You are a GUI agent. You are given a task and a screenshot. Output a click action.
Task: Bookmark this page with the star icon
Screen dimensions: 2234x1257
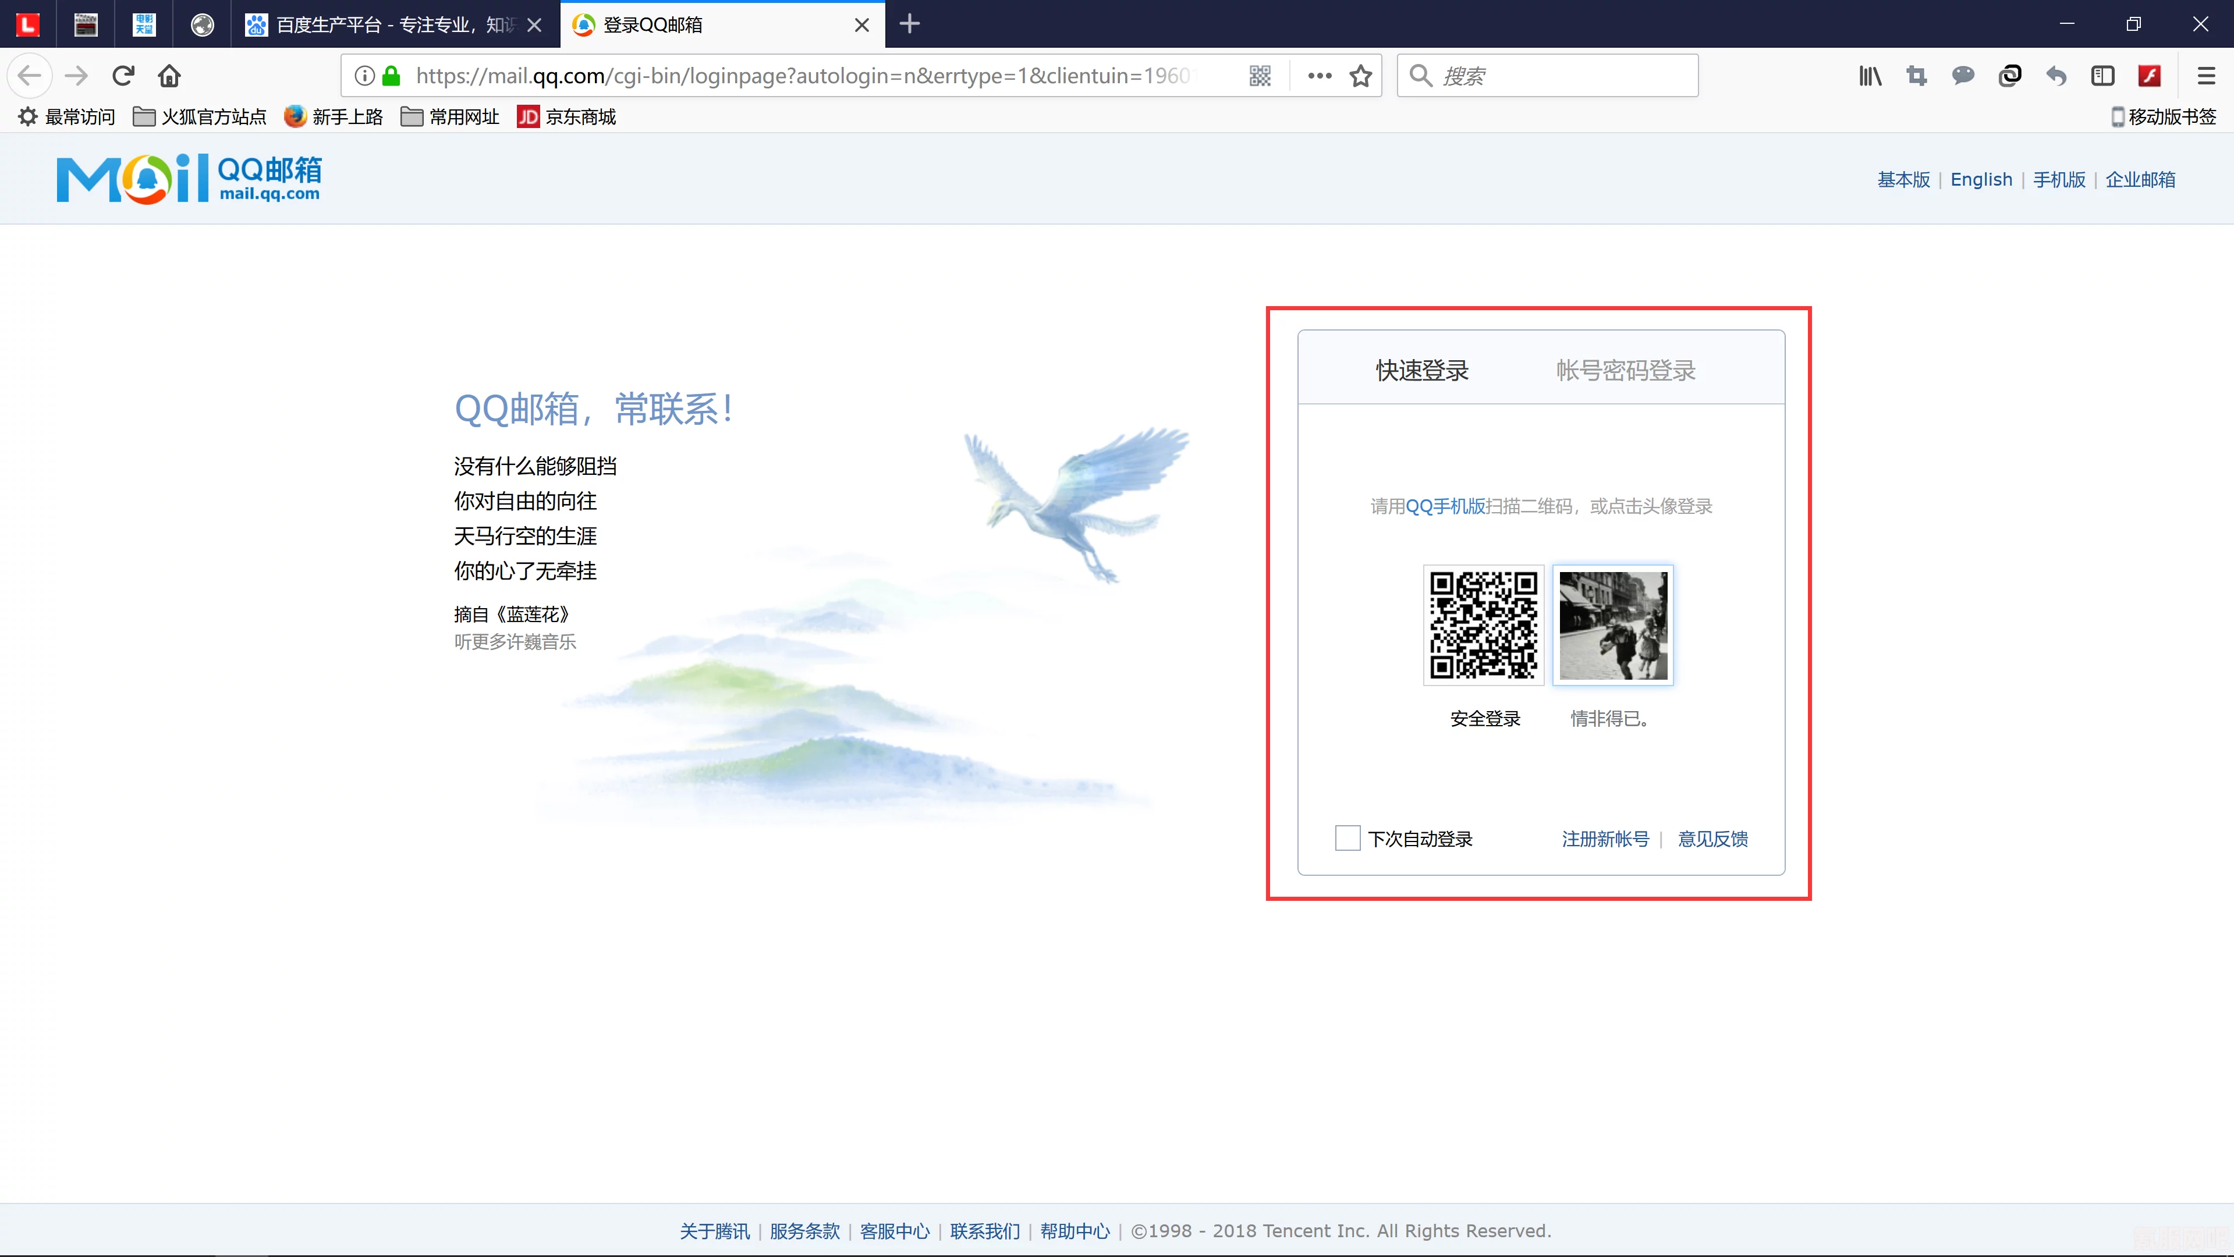(x=1361, y=76)
